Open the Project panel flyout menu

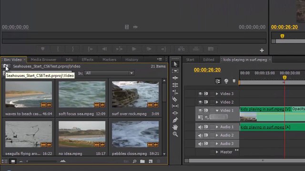(160, 59)
